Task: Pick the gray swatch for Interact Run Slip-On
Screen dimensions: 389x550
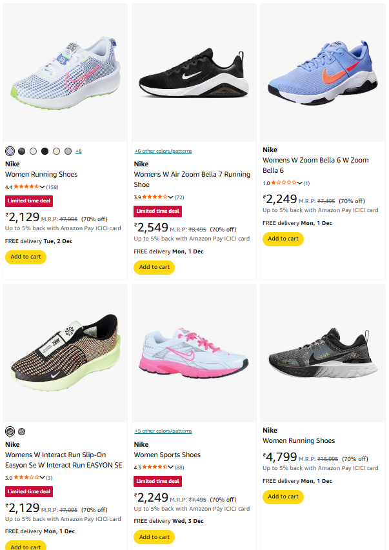Action: tap(22, 431)
